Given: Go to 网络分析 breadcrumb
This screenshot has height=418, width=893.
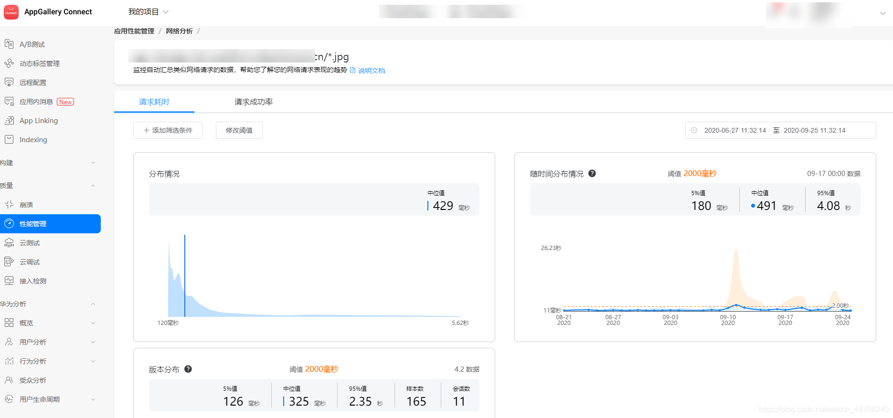Looking at the screenshot, I should 180,31.
